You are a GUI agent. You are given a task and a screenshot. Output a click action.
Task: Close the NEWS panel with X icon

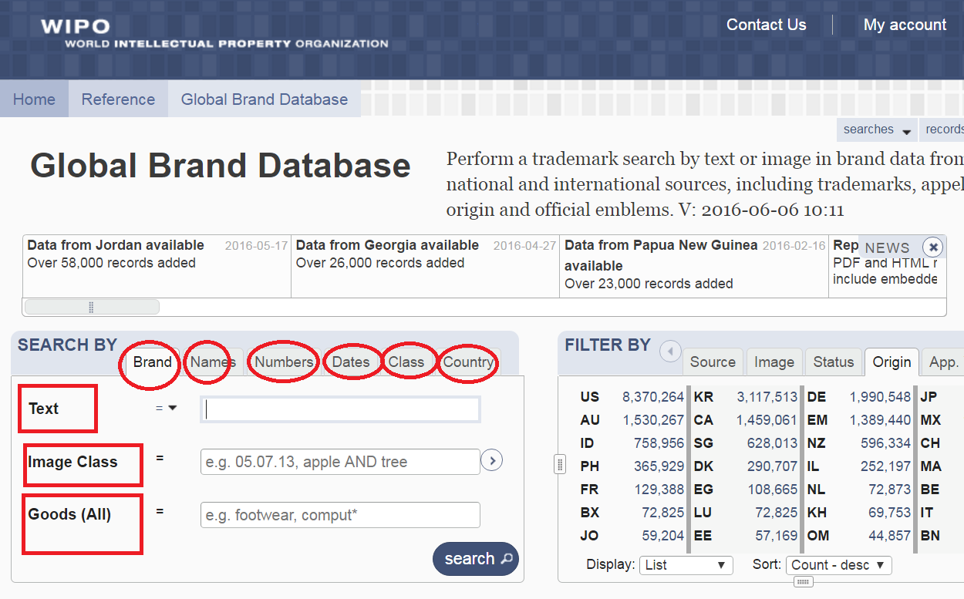point(933,247)
